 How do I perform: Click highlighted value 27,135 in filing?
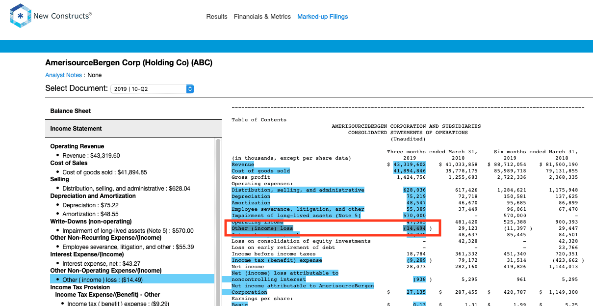pyautogui.click(x=416, y=292)
